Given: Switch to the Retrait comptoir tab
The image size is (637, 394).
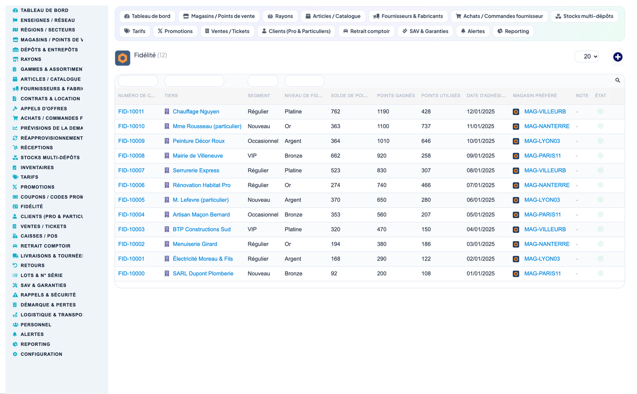Looking at the screenshot, I should point(366,31).
